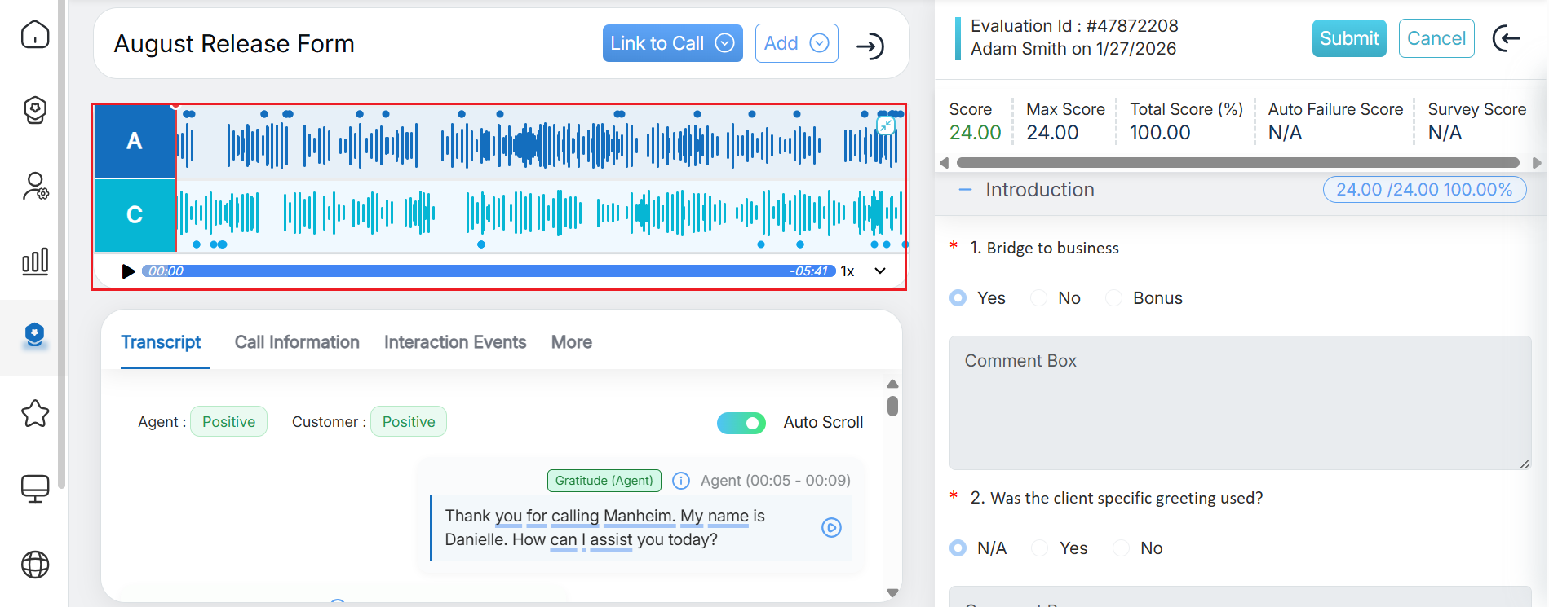1549x607 pixels.
Task: Click the audio playback progress bar
Action: [x=488, y=271]
